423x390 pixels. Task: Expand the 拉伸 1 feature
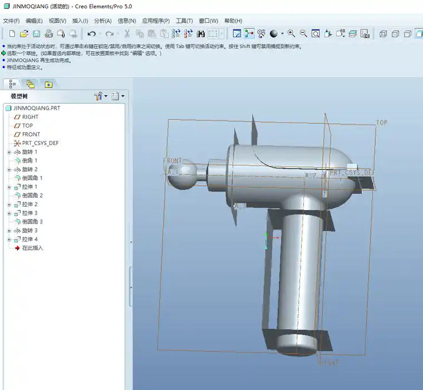coord(9,187)
